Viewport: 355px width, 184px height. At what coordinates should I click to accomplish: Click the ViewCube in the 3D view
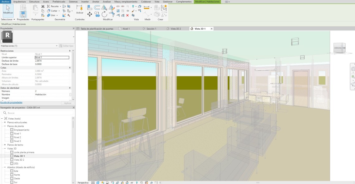(x=339, y=48)
